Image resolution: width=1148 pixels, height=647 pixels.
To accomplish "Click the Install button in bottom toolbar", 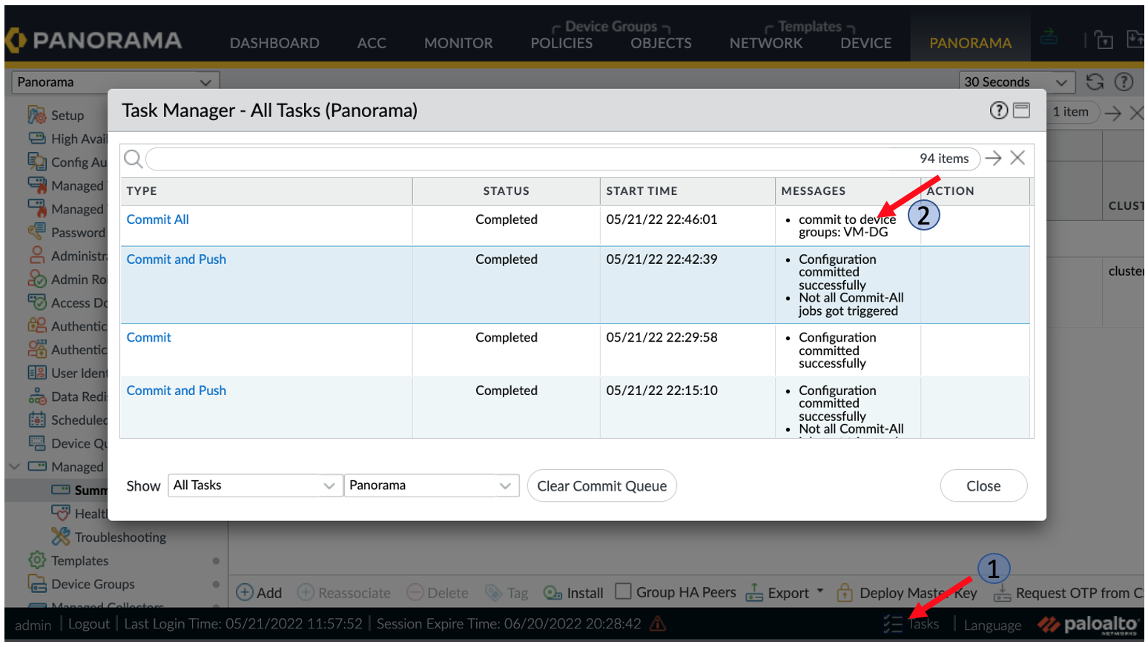I will (573, 593).
